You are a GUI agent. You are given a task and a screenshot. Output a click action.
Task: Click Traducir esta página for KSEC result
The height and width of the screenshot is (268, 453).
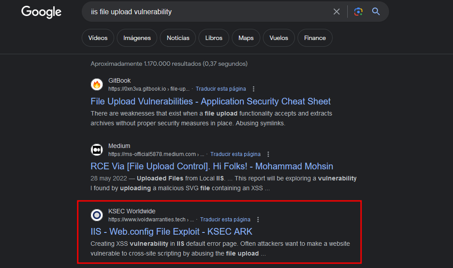click(225, 220)
